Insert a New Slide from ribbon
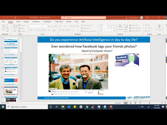This screenshot has width=167, height=125. 15,28
